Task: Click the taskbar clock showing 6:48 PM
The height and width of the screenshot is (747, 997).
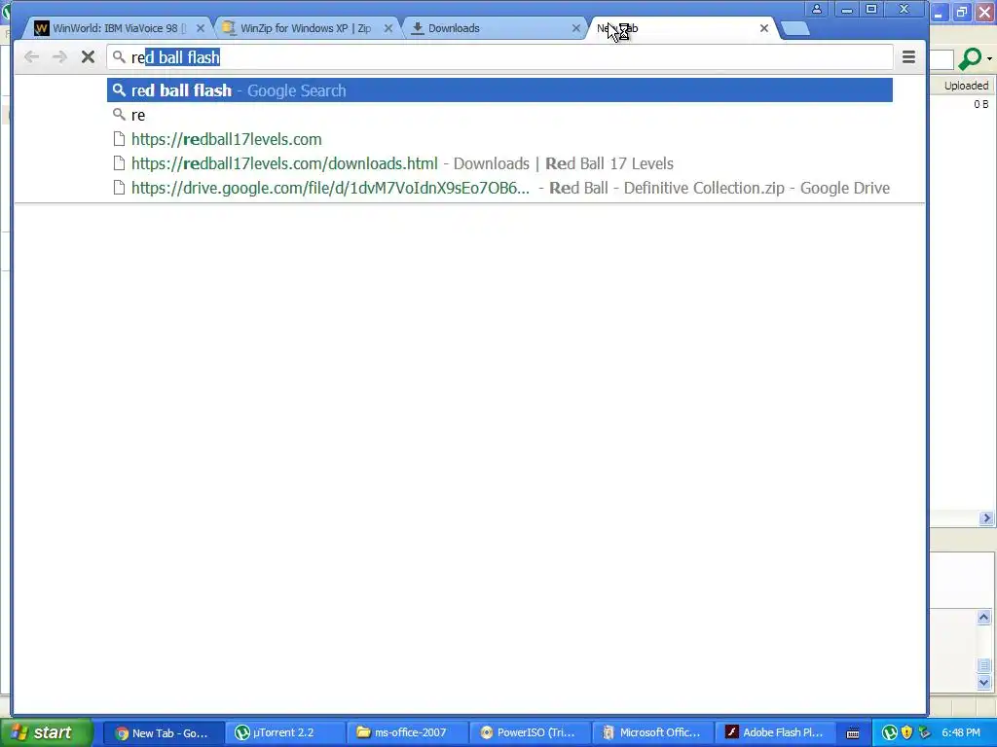Action: coord(961,732)
